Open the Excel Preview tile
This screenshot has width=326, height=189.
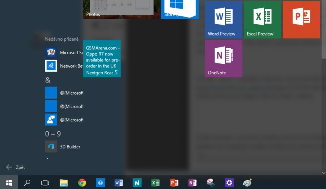tap(263, 20)
